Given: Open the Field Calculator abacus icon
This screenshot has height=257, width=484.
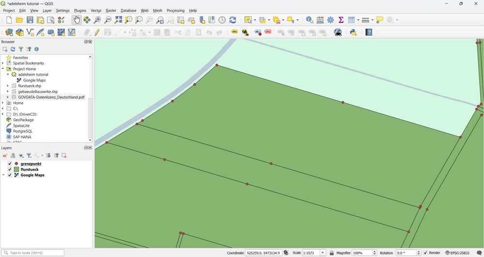Looking at the screenshot, I should pos(320,20).
